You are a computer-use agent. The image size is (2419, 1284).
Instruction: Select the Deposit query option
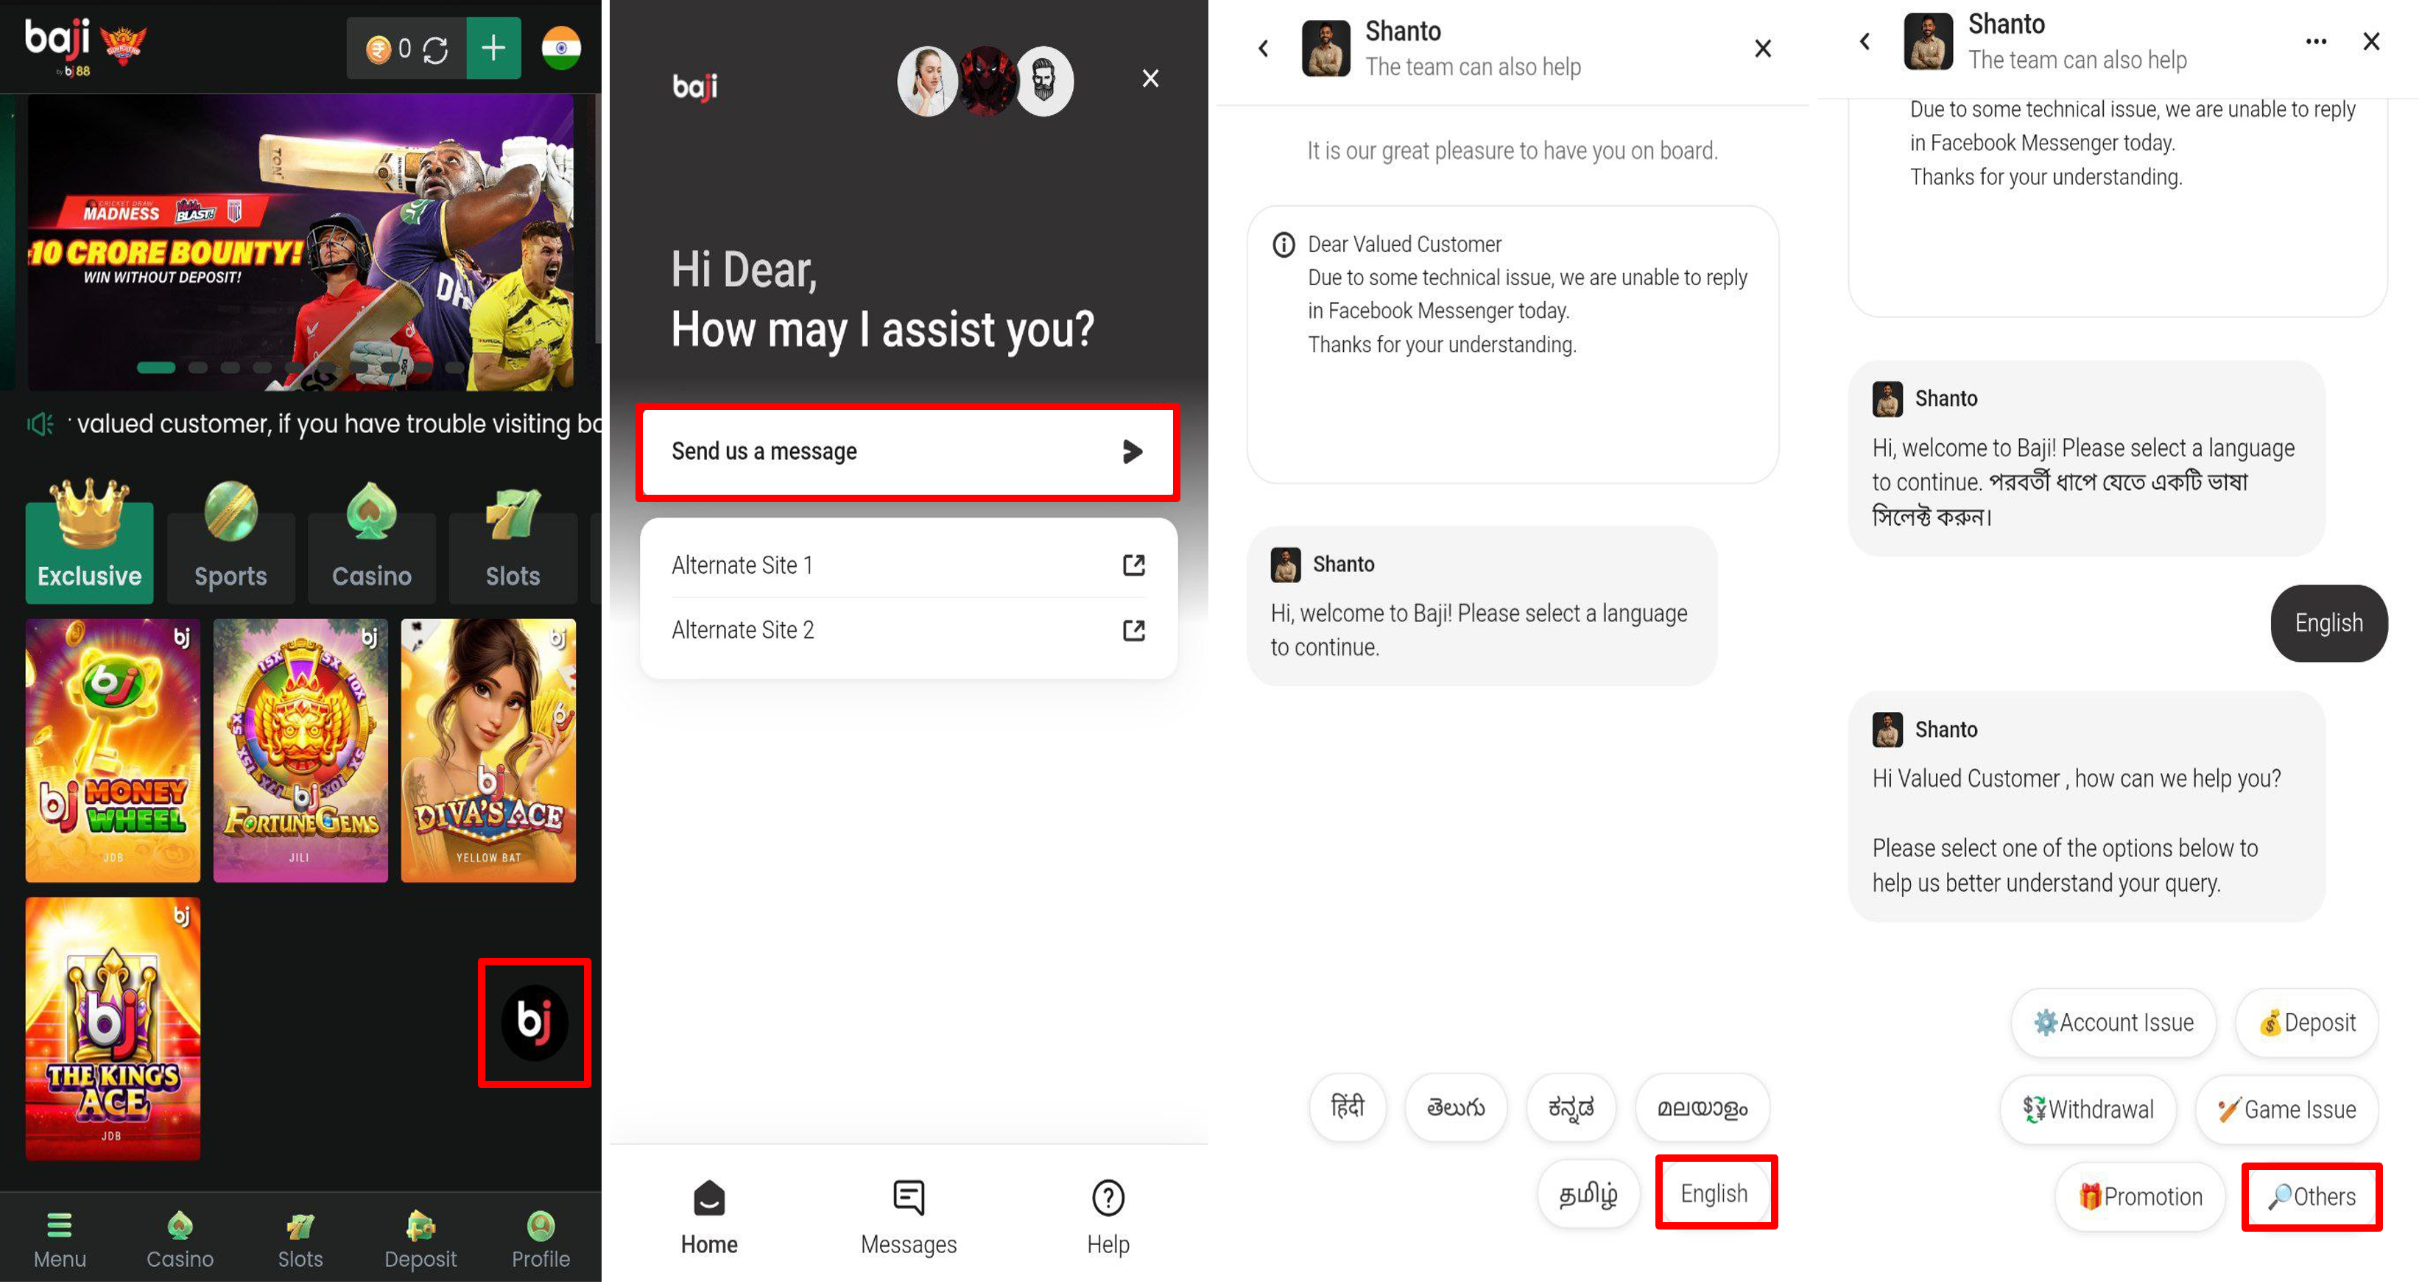[2307, 1022]
